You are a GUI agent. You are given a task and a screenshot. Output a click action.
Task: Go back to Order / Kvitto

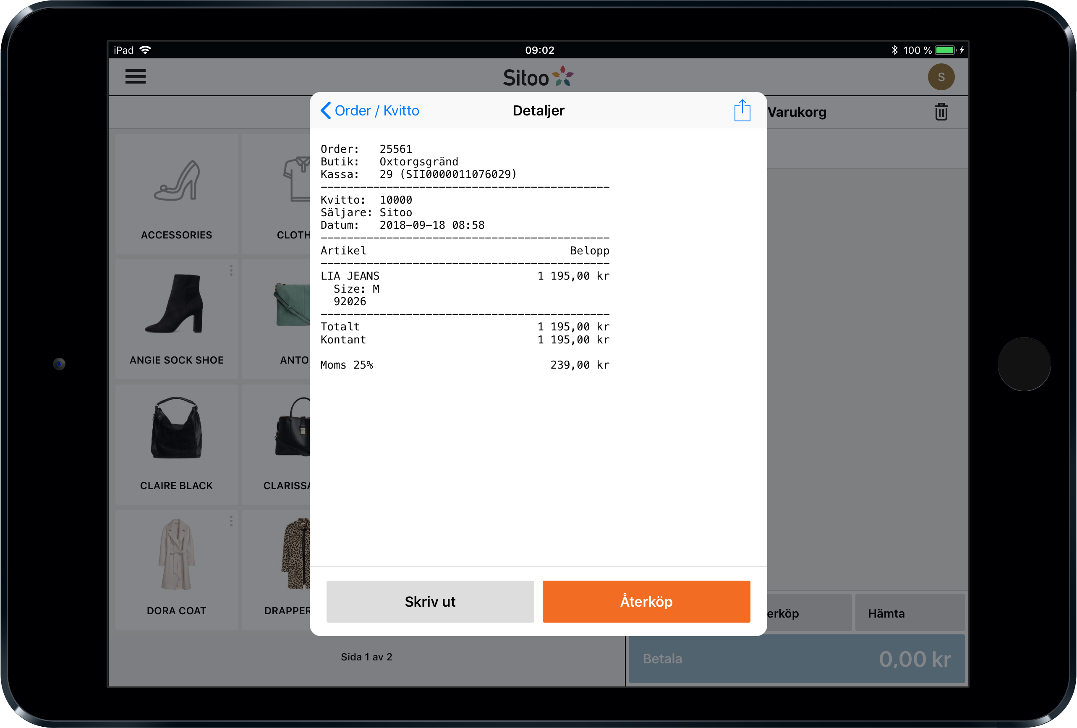click(369, 110)
